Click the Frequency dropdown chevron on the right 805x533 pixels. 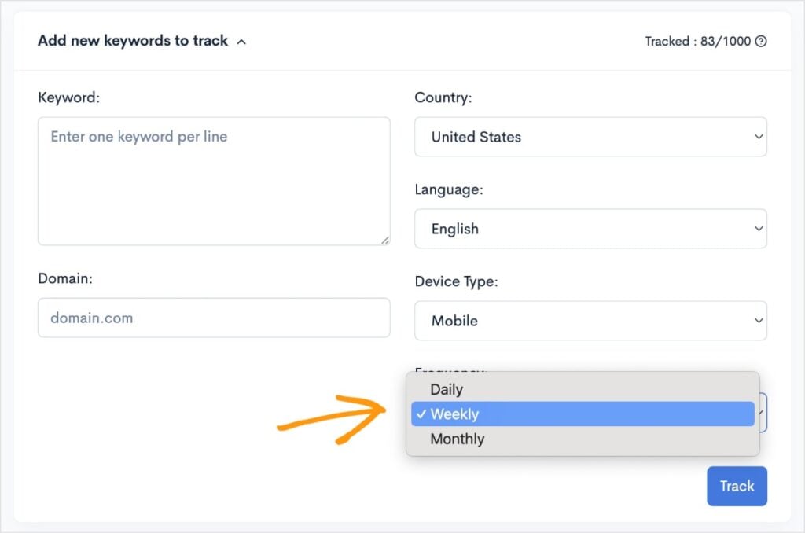(759, 412)
